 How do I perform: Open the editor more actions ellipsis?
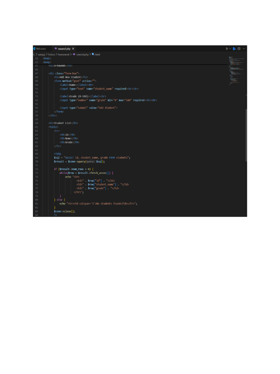tap(244, 49)
